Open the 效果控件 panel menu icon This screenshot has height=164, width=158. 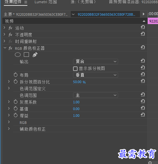click(x=26, y=2)
